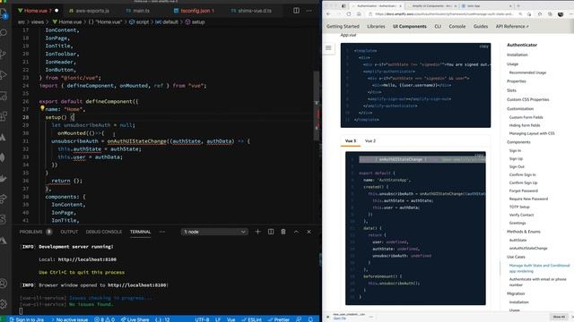Image resolution: width=574 pixels, height=322 pixels.
Task: Click the lightbulb quick-fix icon on line 27
Action: [42, 108]
